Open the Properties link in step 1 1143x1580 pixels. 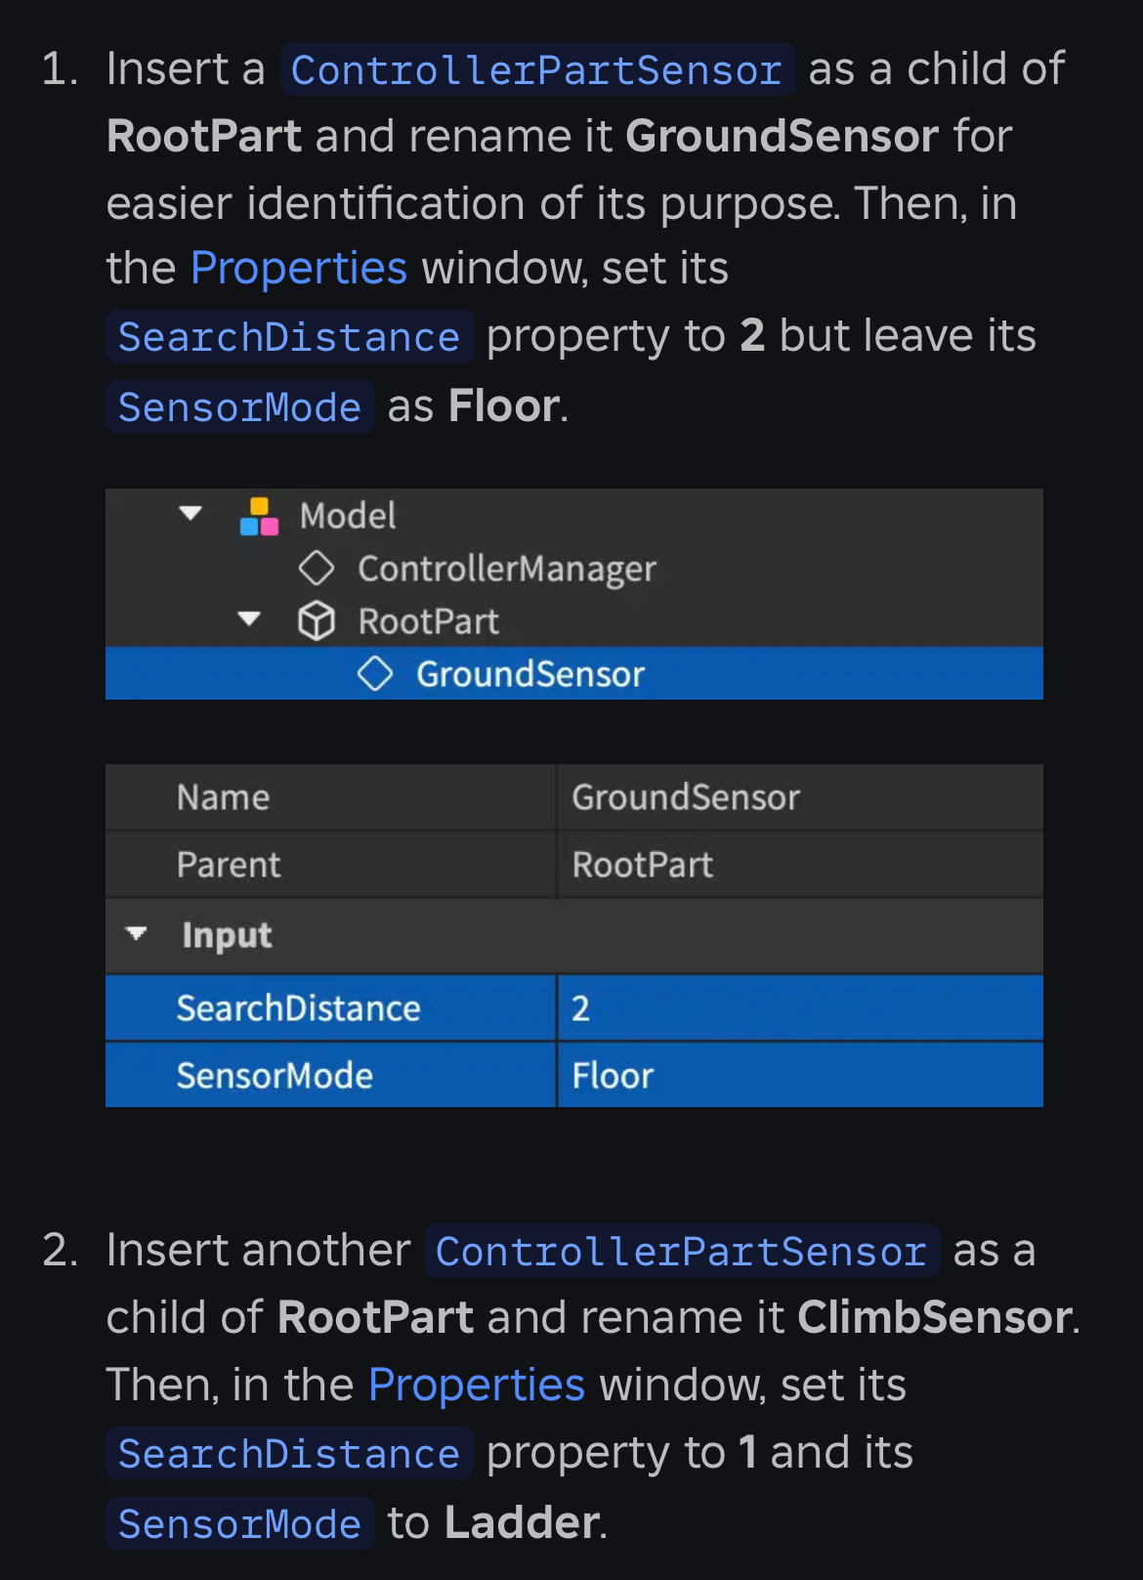tap(298, 268)
